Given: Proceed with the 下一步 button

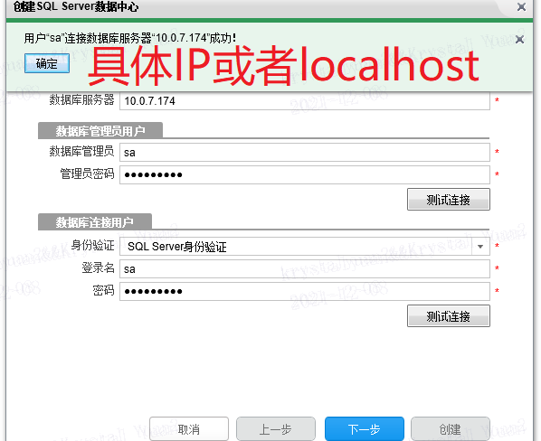Looking at the screenshot, I should (365, 429).
